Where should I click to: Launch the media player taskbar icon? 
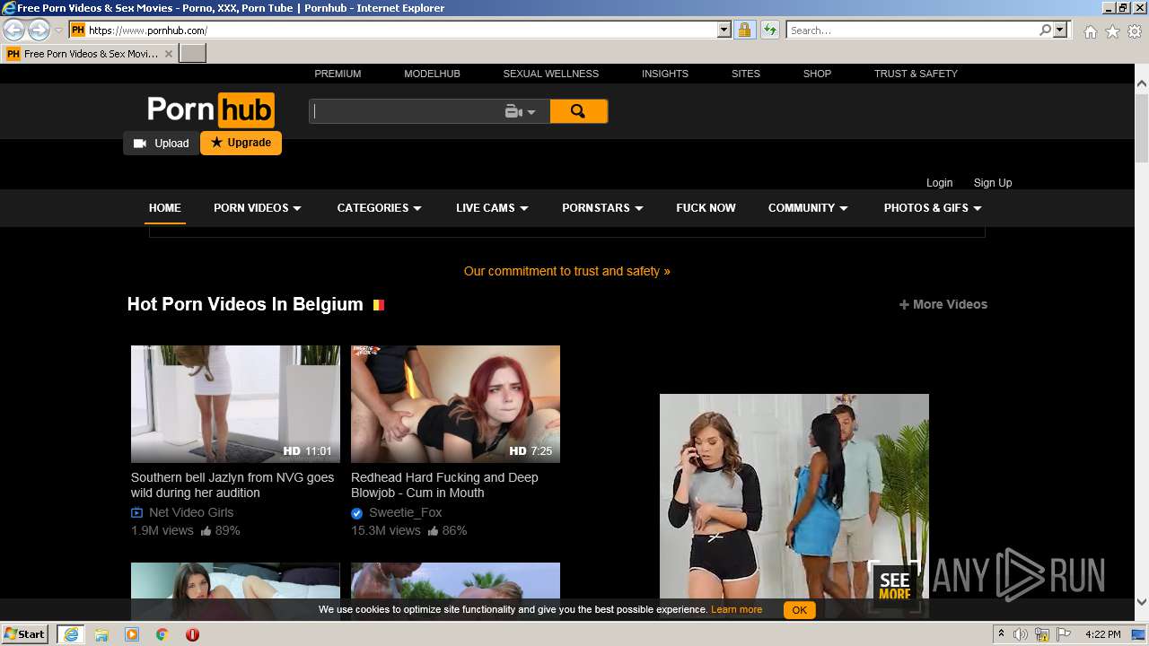[132, 634]
